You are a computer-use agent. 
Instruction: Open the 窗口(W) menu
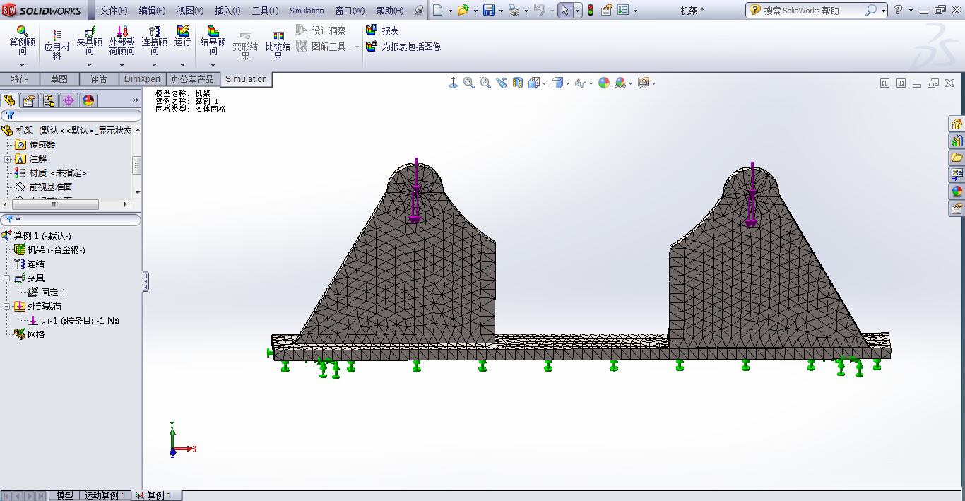click(x=350, y=11)
